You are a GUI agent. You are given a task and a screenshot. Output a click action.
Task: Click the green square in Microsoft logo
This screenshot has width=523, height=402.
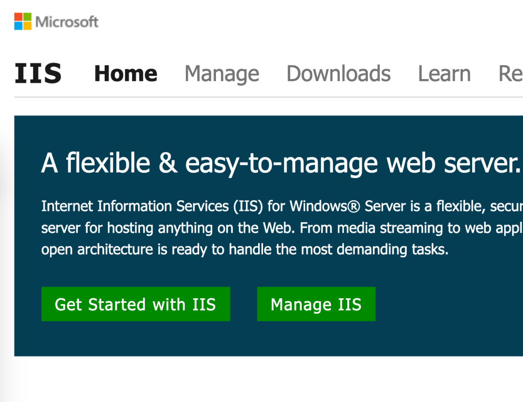pos(27,16)
